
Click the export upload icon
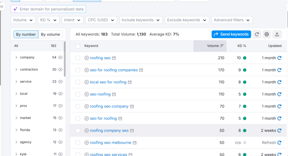tap(277, 34)
